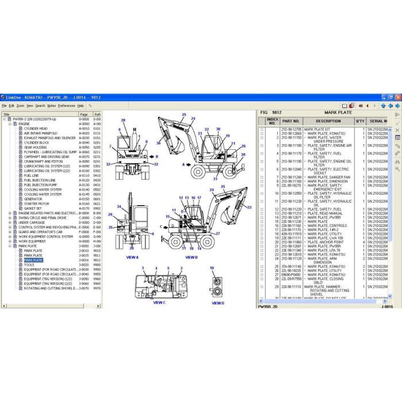Collapse the ENGINE tree node
The height and width of the screenshot is (402, 402).
(10, 124)
